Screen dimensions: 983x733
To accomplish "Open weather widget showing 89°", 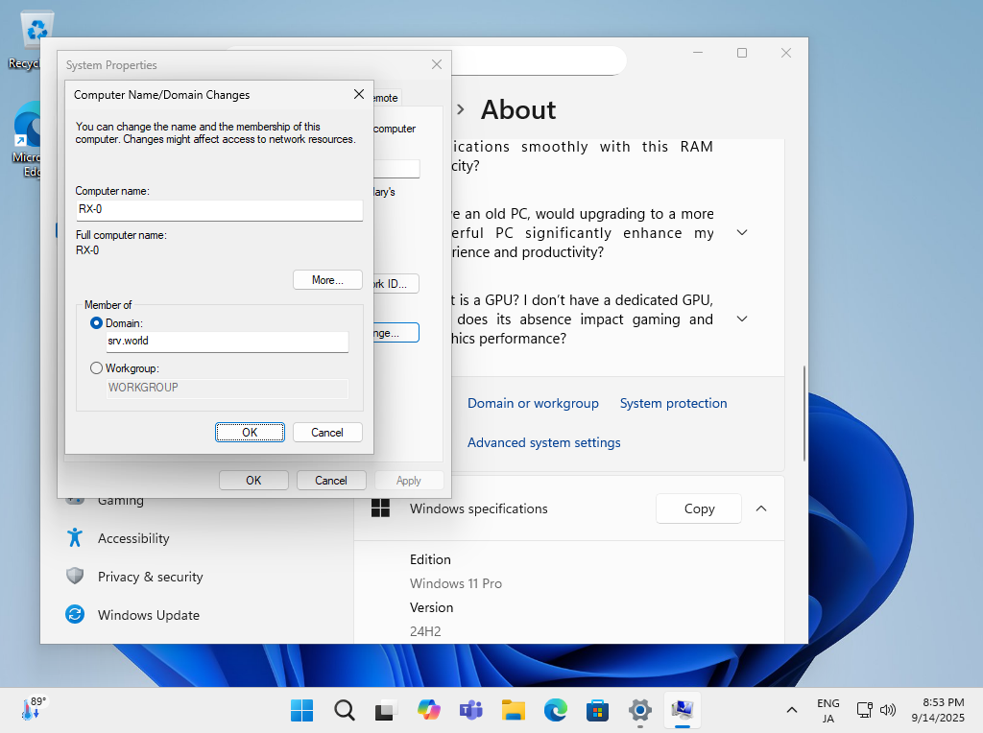I will (34, 709).
